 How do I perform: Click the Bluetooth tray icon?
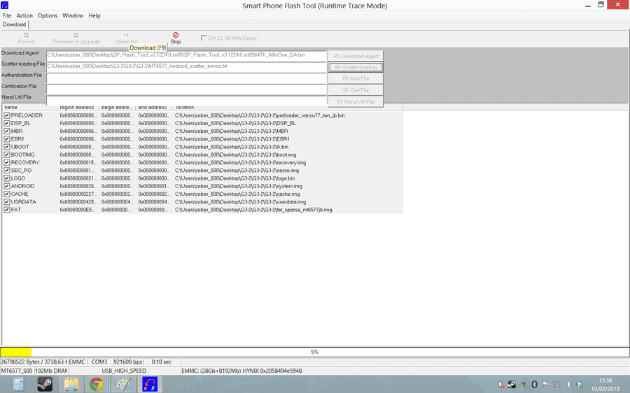(534, 385)
